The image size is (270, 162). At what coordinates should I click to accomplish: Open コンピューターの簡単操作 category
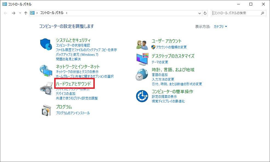pyautogui.click(x=172, y=92)
